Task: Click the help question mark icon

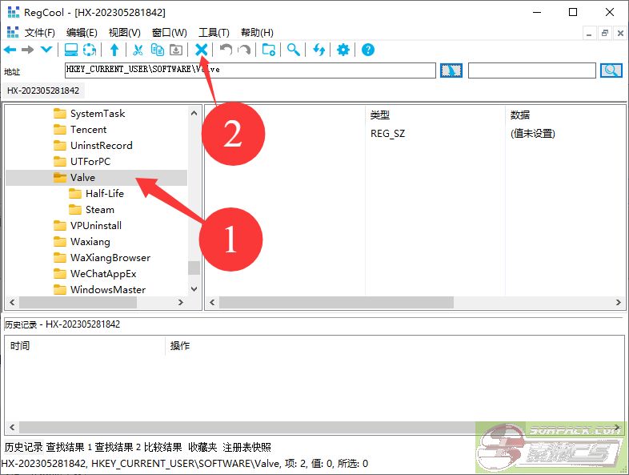Action: (x=368, y=50)
